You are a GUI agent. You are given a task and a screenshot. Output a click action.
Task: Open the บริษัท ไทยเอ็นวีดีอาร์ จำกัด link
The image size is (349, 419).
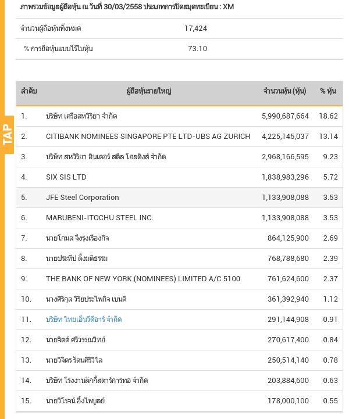[x=84, y=319]
